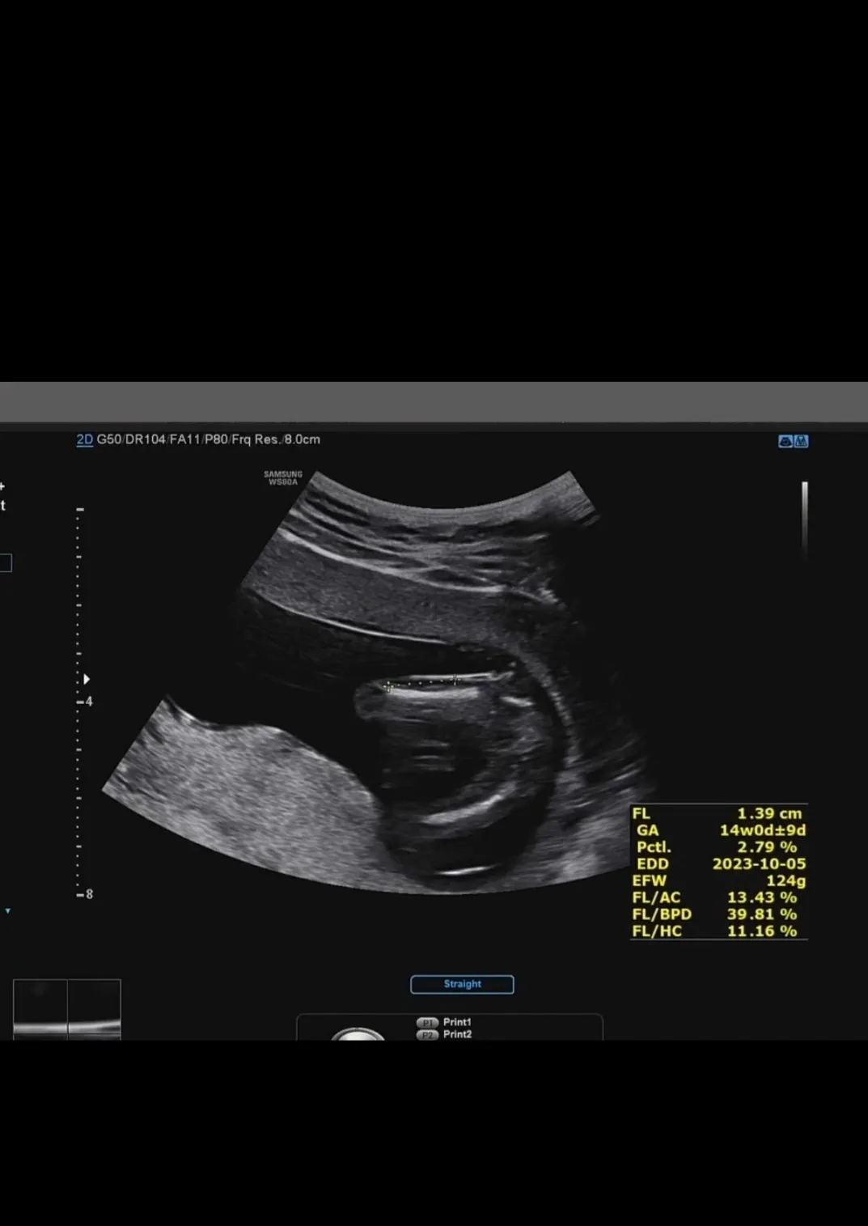Click the EFW 124g row
The width and height of the screenshot is (868, 1226).
point(718,881)
